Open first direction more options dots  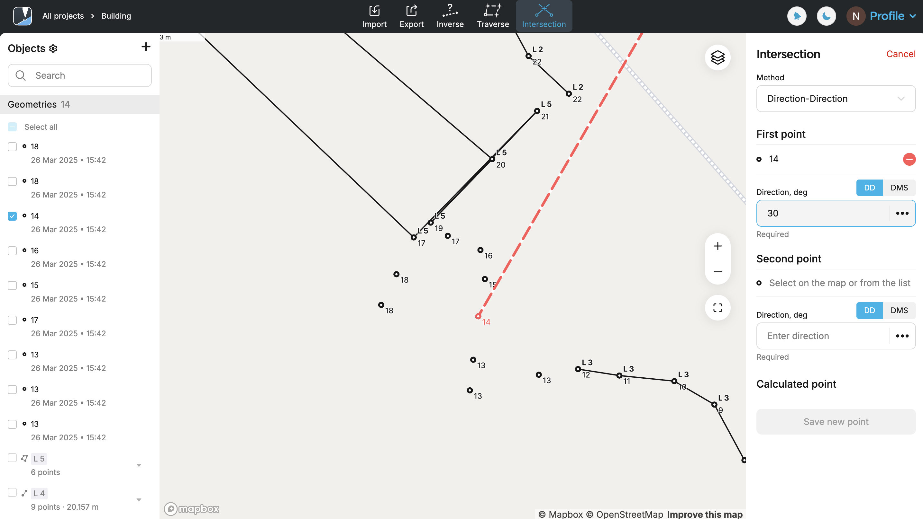(x=902, y=213)
